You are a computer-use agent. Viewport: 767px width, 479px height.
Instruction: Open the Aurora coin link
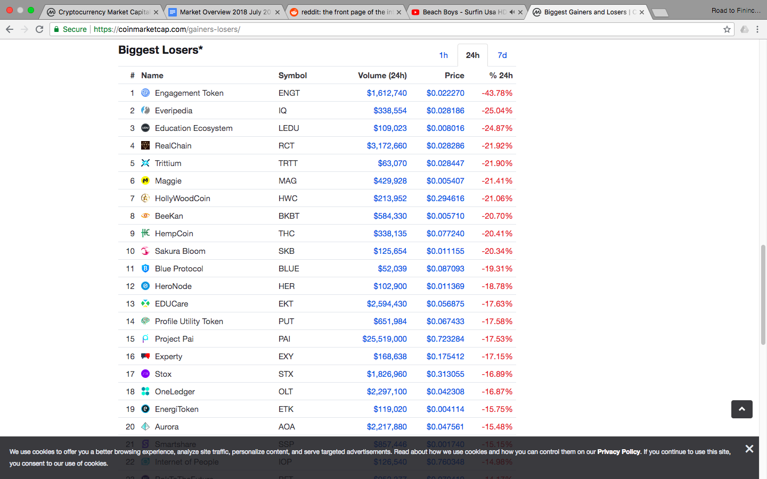pyautogui.click(x=167, y=427)
